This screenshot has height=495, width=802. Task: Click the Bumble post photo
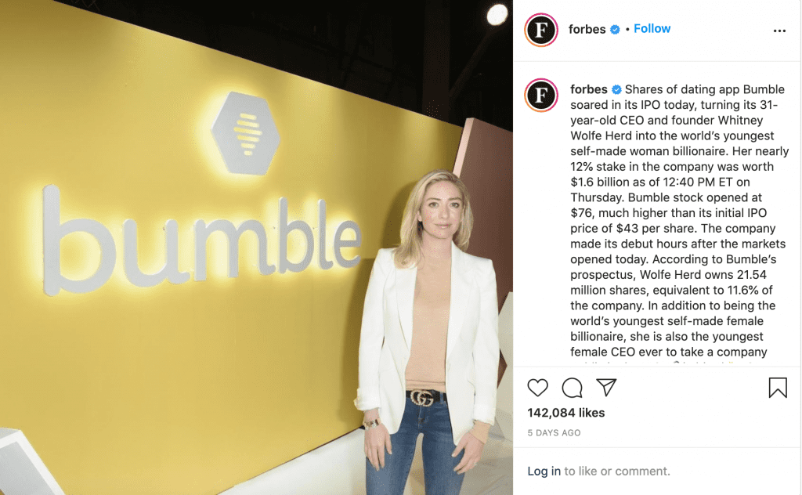256,247
